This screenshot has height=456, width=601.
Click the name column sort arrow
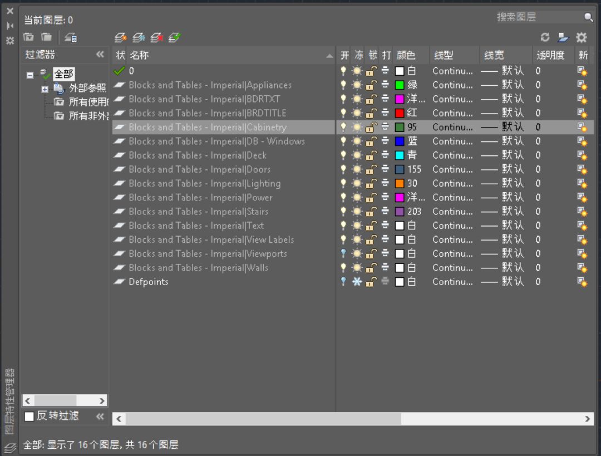(x=329, y=56)
